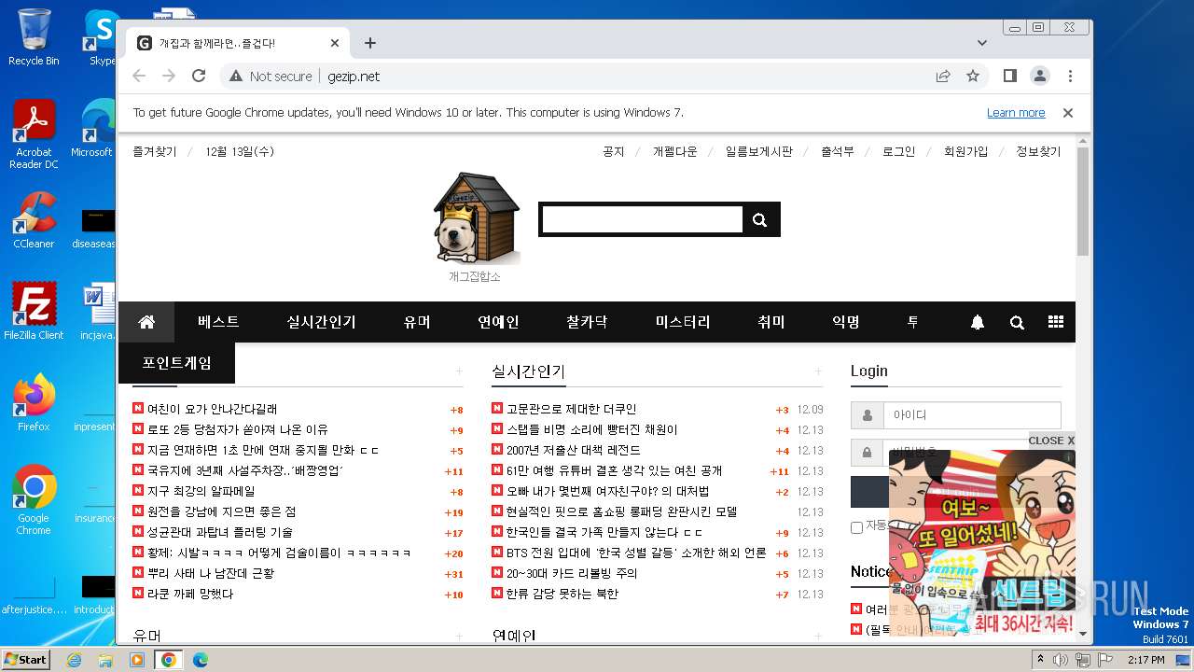The height and width of the screenshot is (672, 1194).
Task: Open the 정보찾기 link
Action: click(1038, 151)
